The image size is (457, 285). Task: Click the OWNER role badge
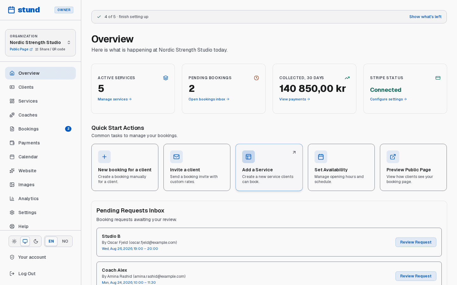[64, 10]
